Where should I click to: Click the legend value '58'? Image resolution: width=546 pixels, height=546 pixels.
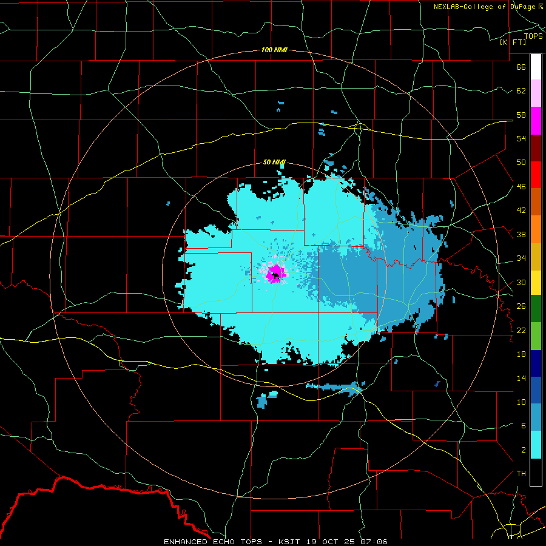click(x=521, y=115)
